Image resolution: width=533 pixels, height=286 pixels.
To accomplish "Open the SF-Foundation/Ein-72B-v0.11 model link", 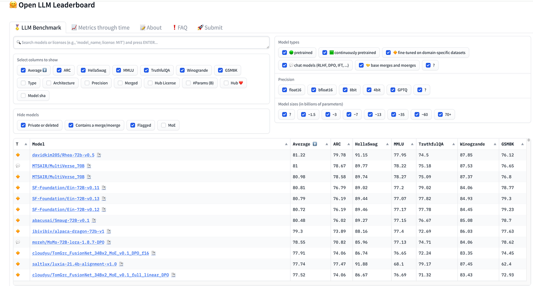I will coord(65,187).
